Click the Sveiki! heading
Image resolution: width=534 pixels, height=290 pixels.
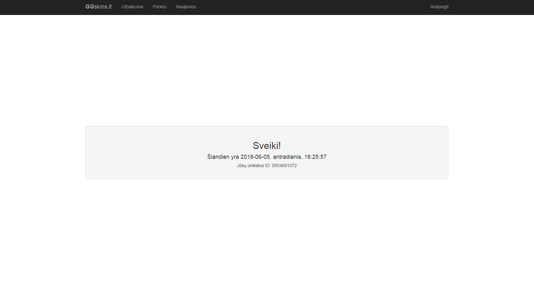[x=267, y=145]
